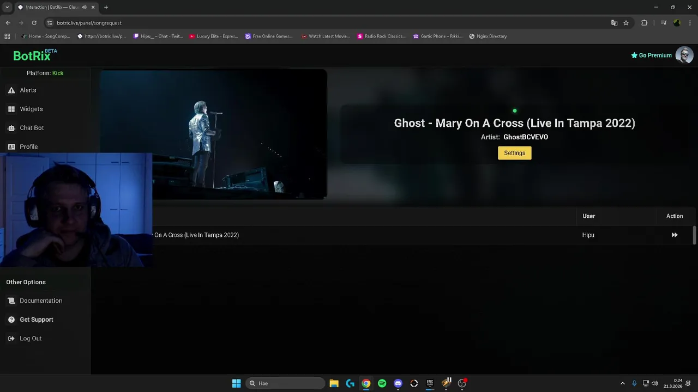
Task: Open the translate page icon
Action: pyautogui.click(x=614, y=23)
